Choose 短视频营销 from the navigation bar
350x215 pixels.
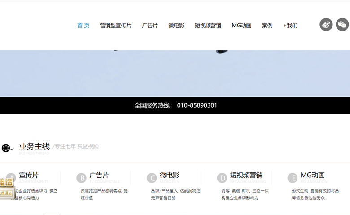[208, 26]
